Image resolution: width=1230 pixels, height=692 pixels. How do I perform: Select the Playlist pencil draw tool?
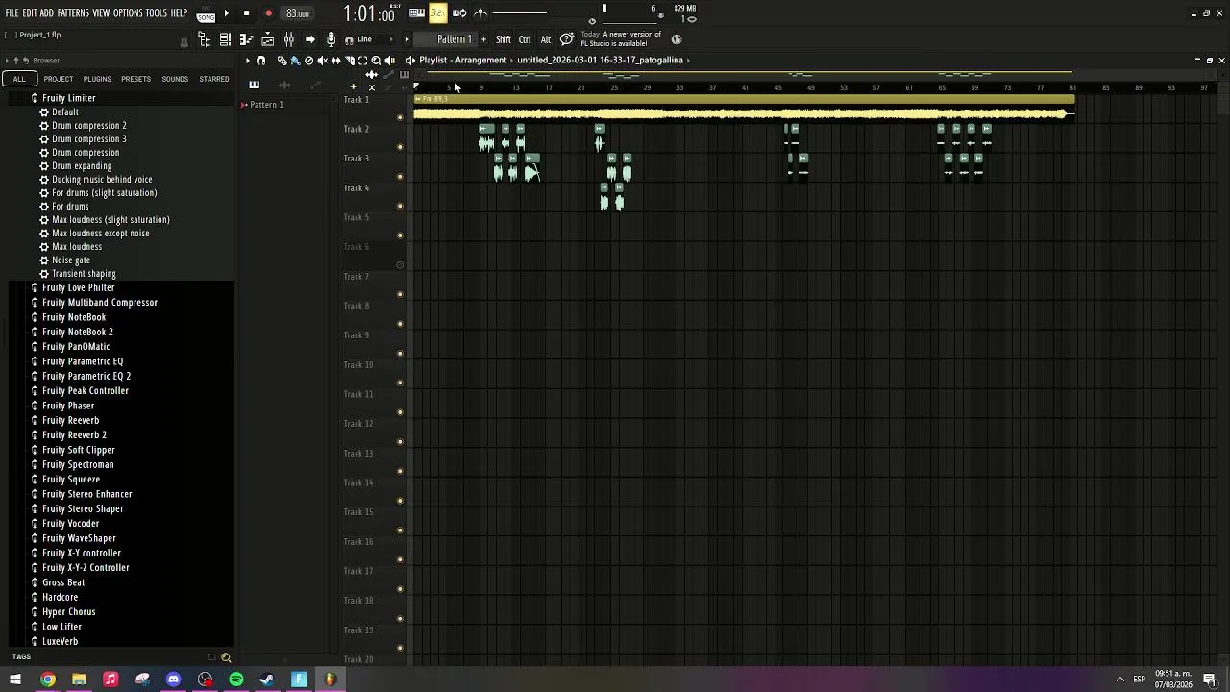282,61
